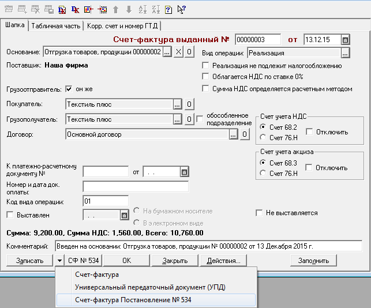Select the 'Счет 76.Н' НДС radio button
The height and width of the screenshot is (308, 371).
[264, 137]
